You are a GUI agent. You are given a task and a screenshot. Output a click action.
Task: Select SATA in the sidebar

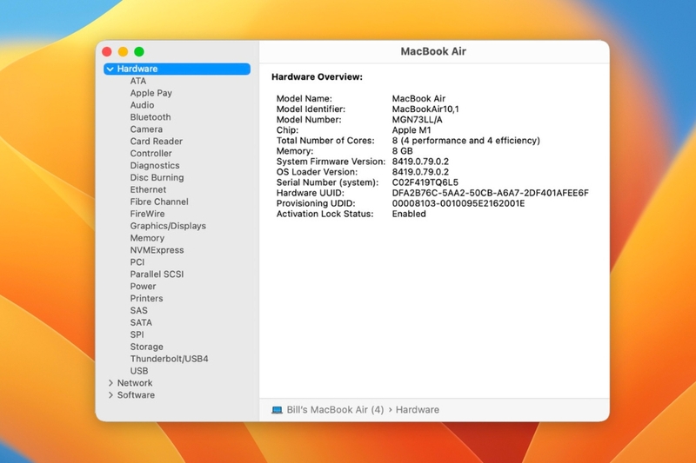click(141, 322)
